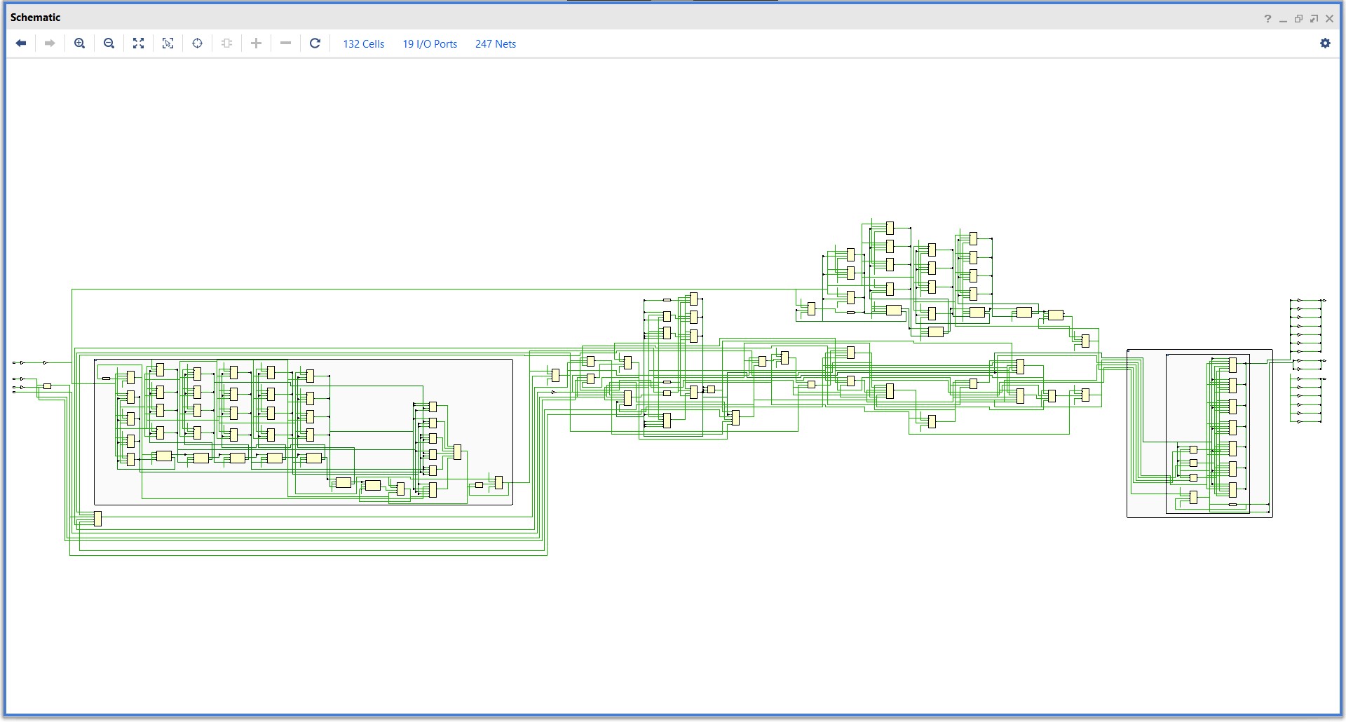Select the Schematic panel title
The image size is (1346, 722).
pyautogui.click(x=35, y=18)
